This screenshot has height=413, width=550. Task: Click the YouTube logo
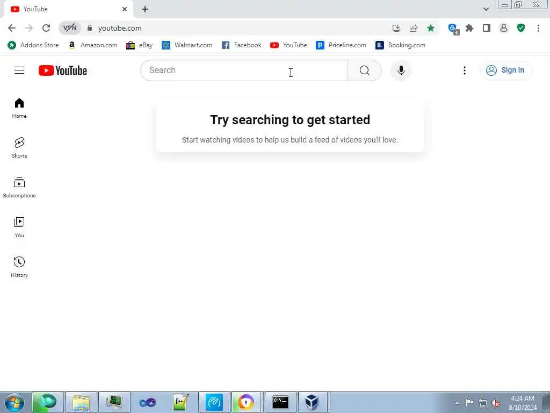click(x=63, y=70)
